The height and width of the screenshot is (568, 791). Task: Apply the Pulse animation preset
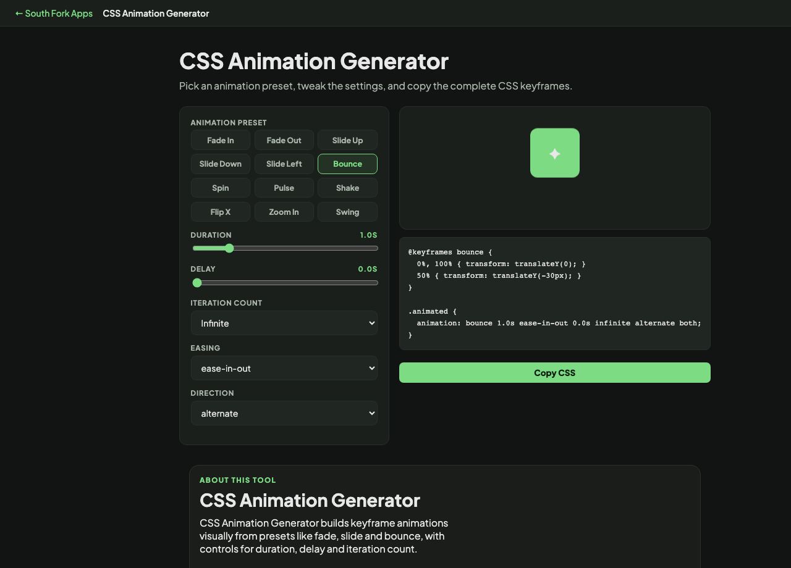(284, 188)
